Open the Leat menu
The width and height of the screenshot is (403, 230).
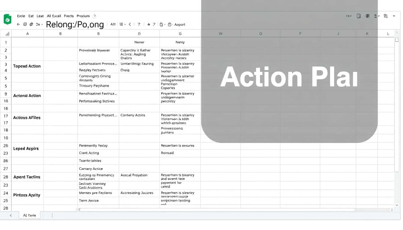tap(40, 16)
